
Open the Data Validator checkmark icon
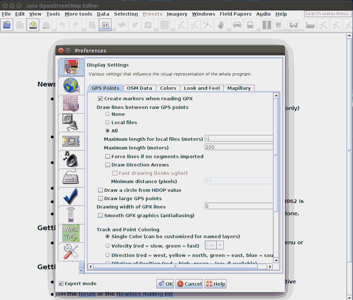(x=71, y=197)
